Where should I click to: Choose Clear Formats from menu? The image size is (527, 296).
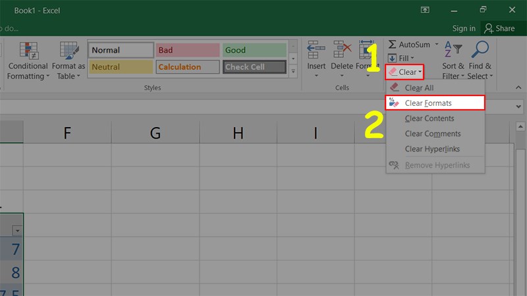(x=435, y=103)
